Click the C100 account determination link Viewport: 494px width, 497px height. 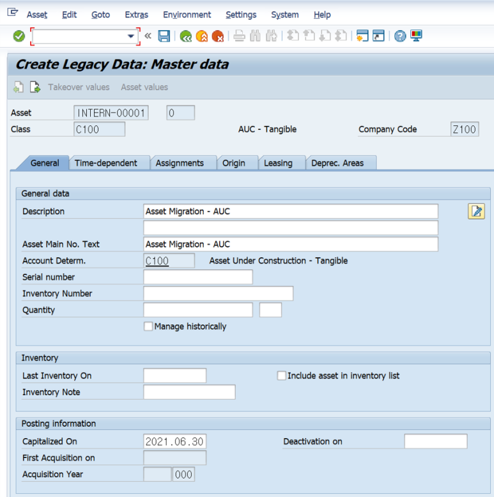[x=157, y=261]
